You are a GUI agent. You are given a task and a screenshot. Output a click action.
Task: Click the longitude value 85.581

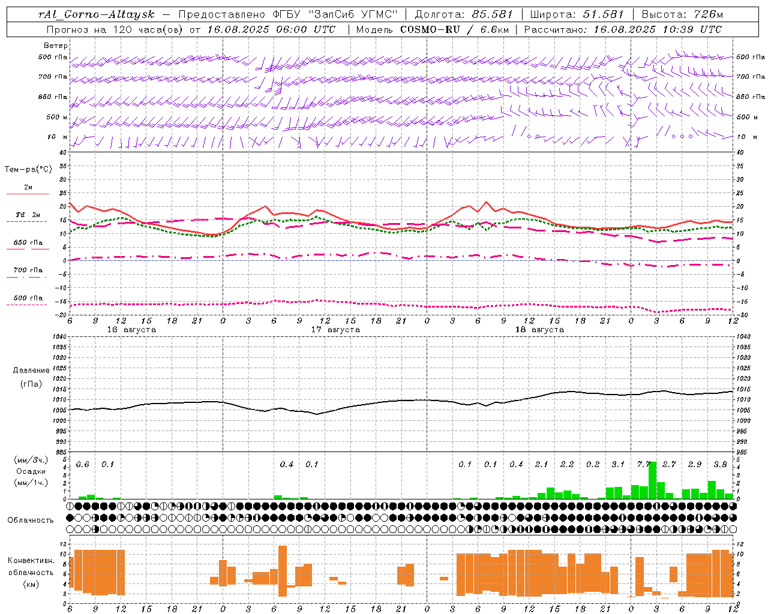pyautogui.click(x=493, y=14)
